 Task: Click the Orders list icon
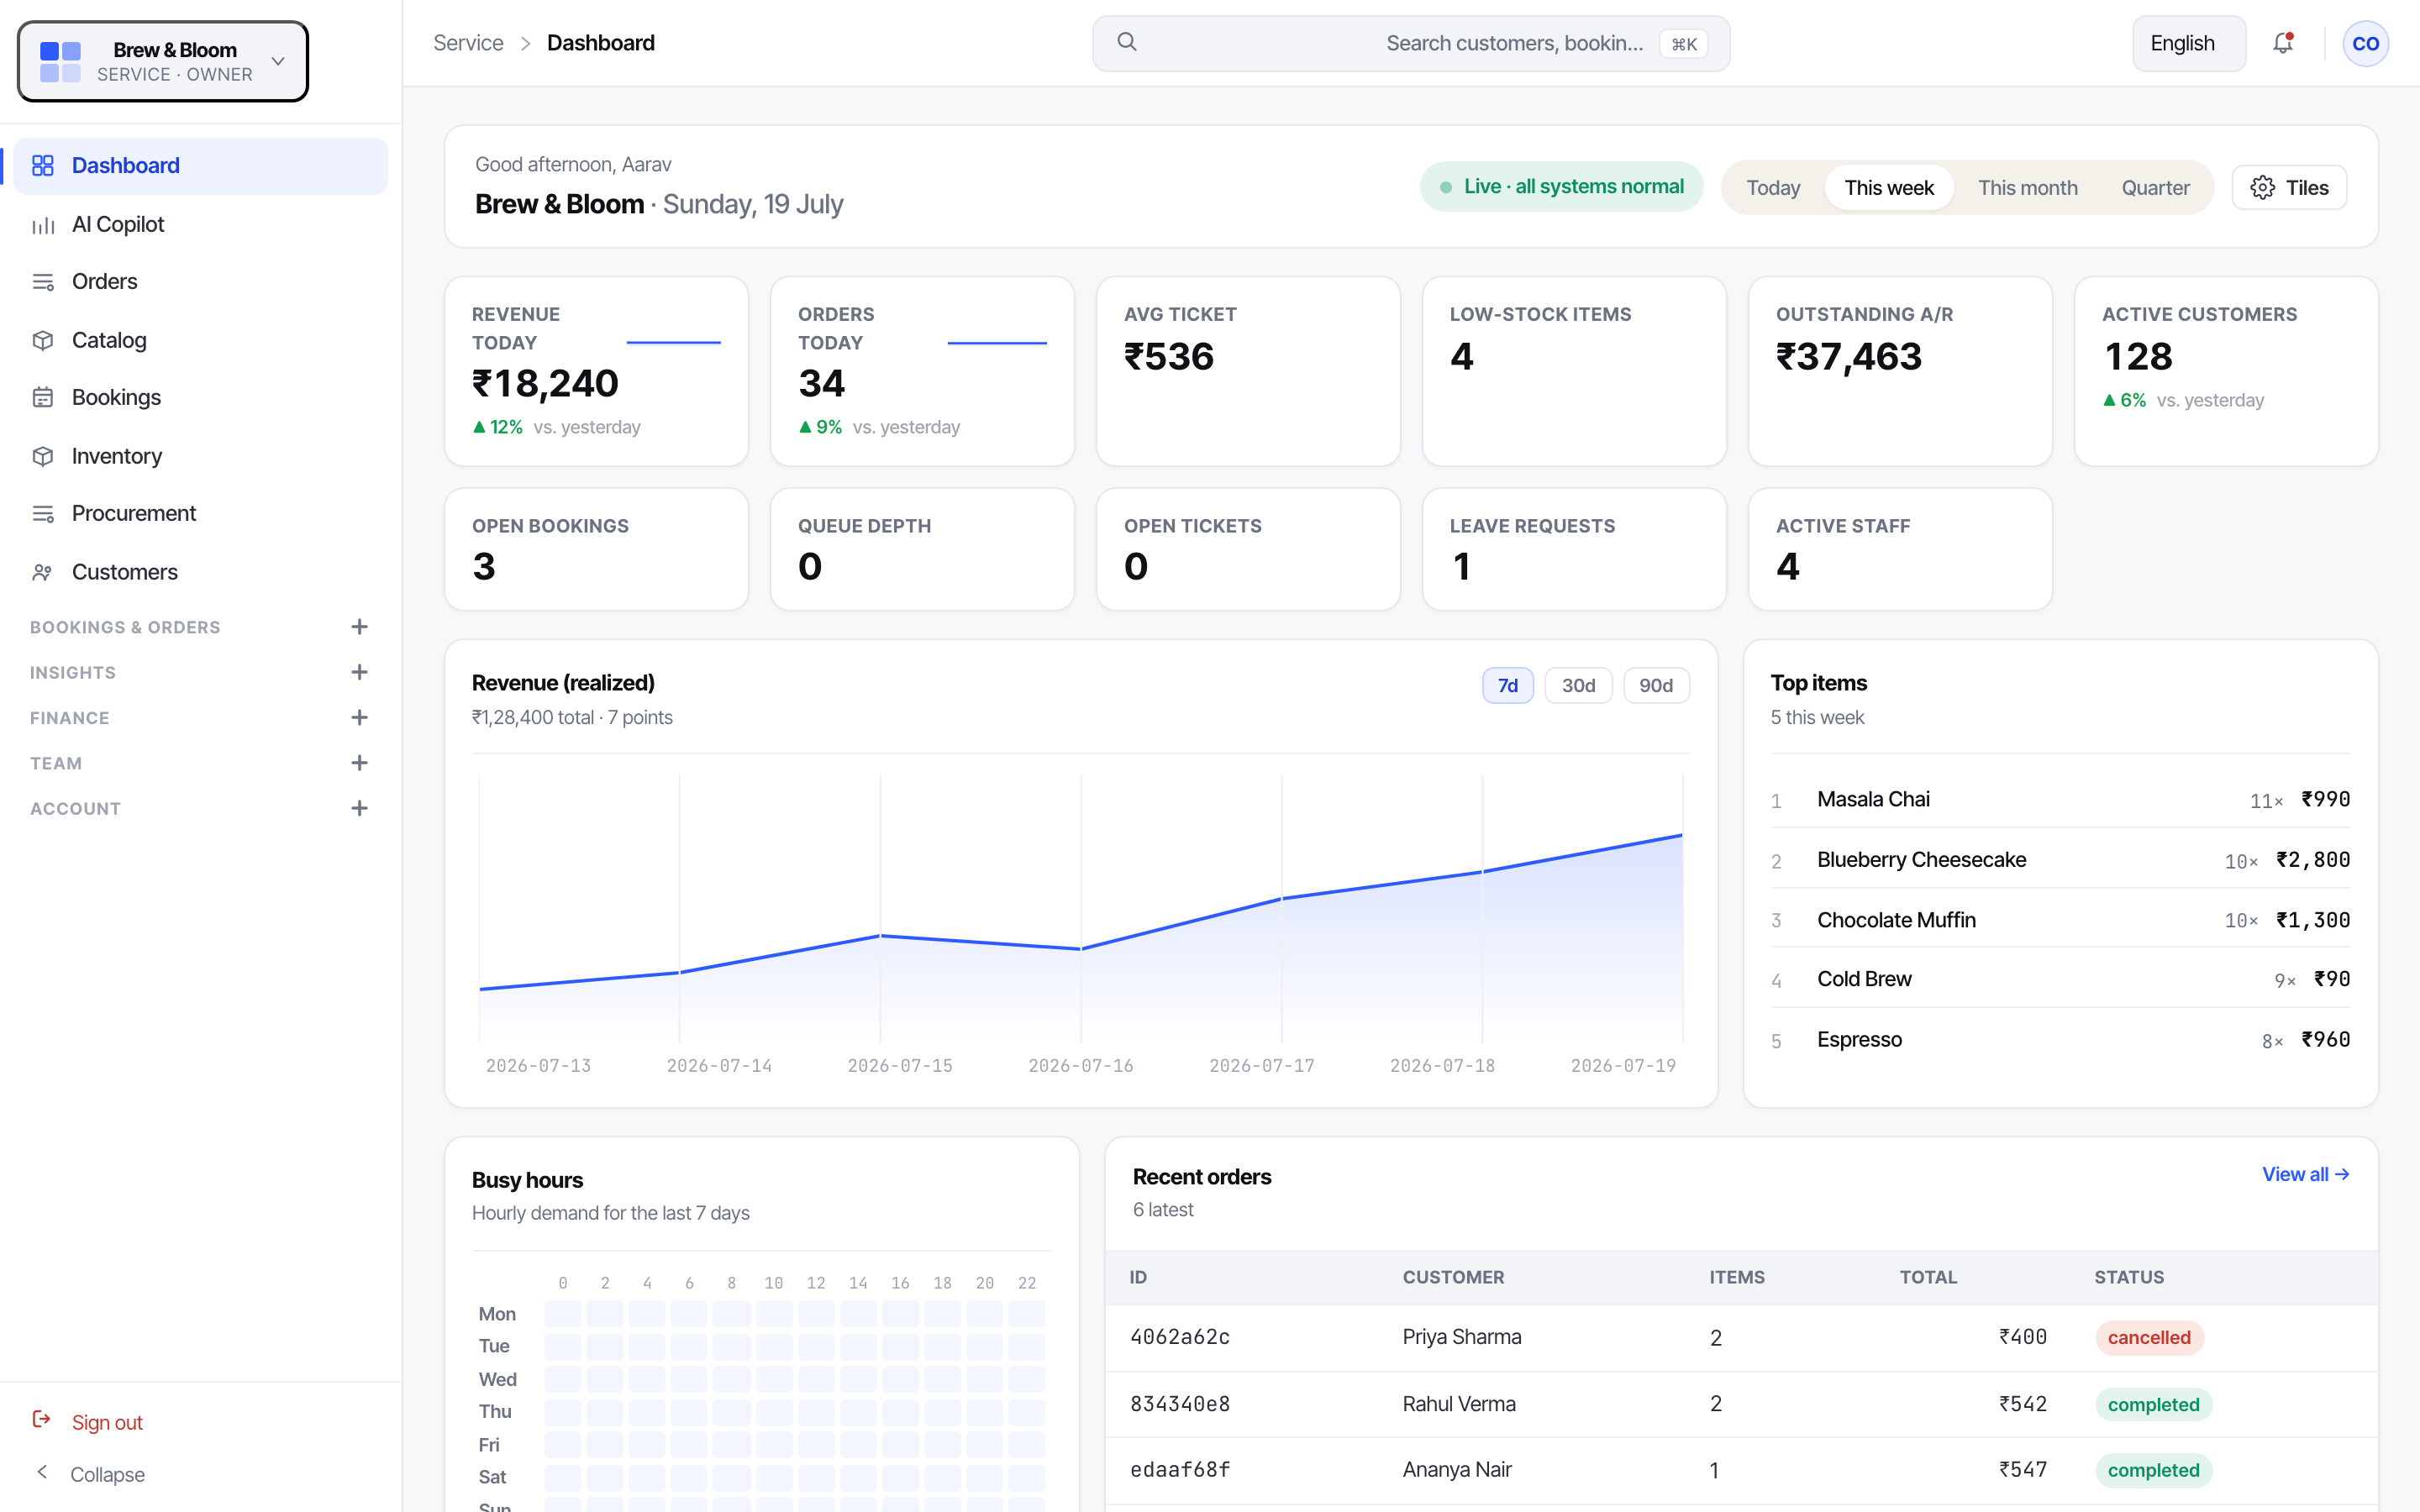pyautogui.click(x=42, y=282)
